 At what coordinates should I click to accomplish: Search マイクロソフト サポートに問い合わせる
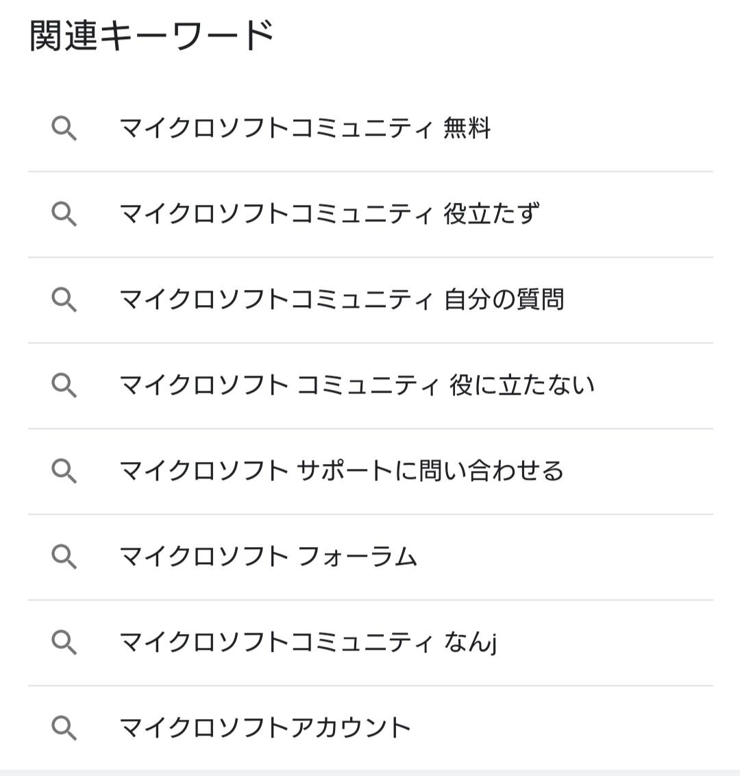tap(341, 472)
